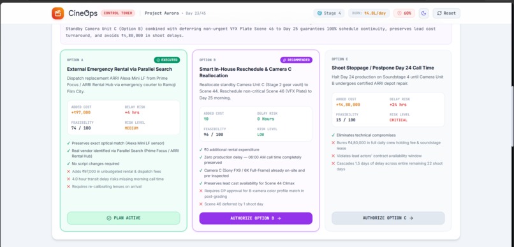Click the alert icon in the 60% badge
Viewport: 514px width, 247px height.
399,13
